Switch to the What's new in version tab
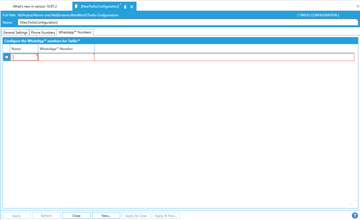Image resolution: width=360 pixels, height=220 pixels. point(35,6)
